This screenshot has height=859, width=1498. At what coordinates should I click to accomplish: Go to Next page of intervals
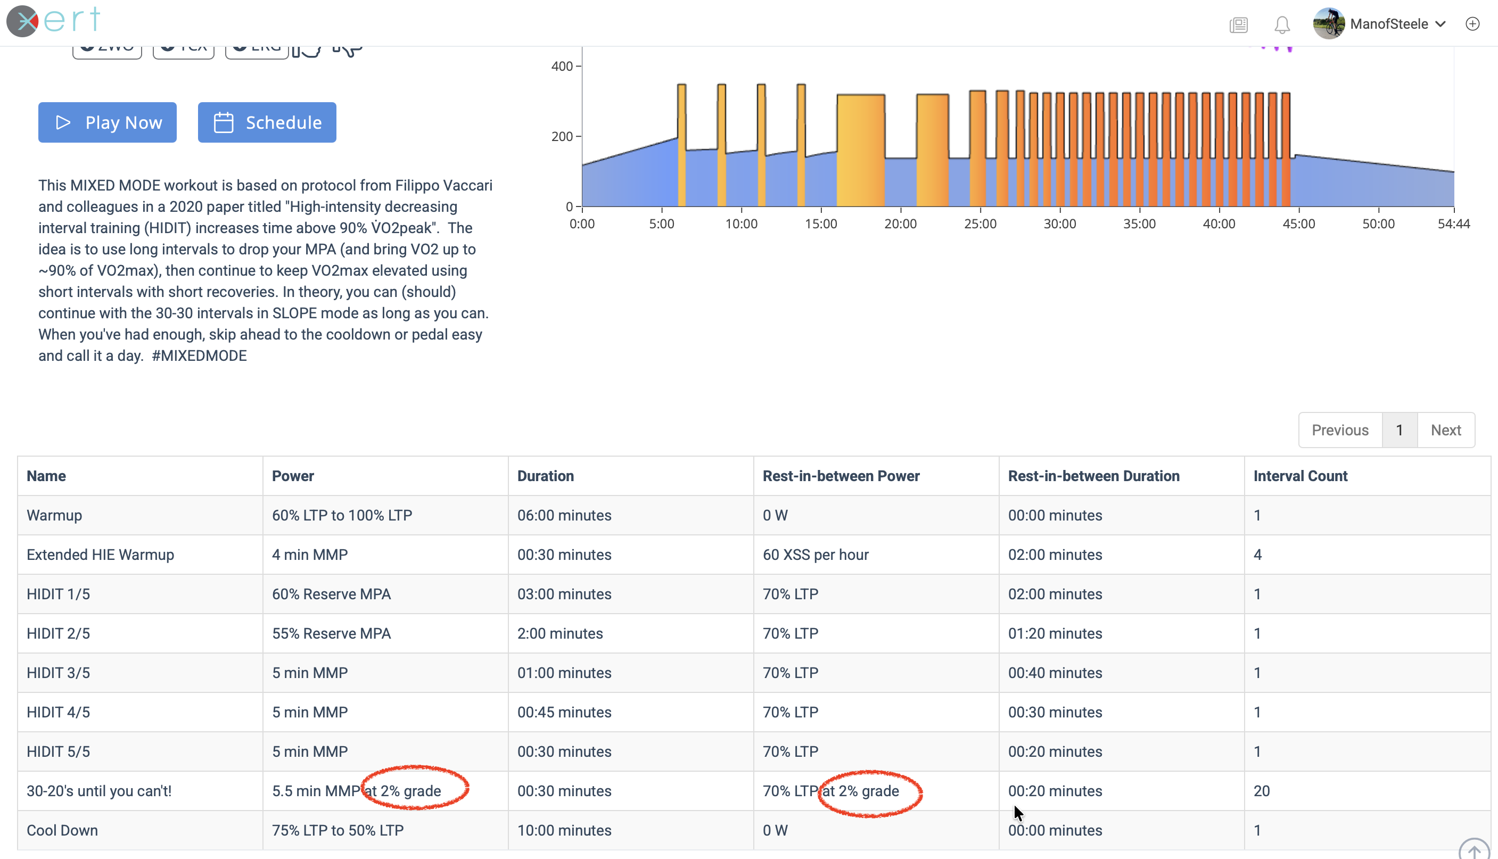1445,430
